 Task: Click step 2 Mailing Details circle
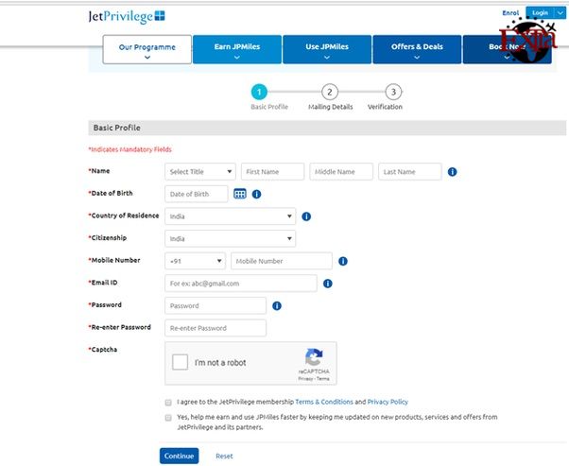(x=330, y=92)
